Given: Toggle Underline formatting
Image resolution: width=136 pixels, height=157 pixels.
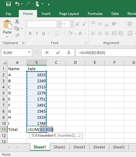Looking at the screenshot, I should (43, 33).
